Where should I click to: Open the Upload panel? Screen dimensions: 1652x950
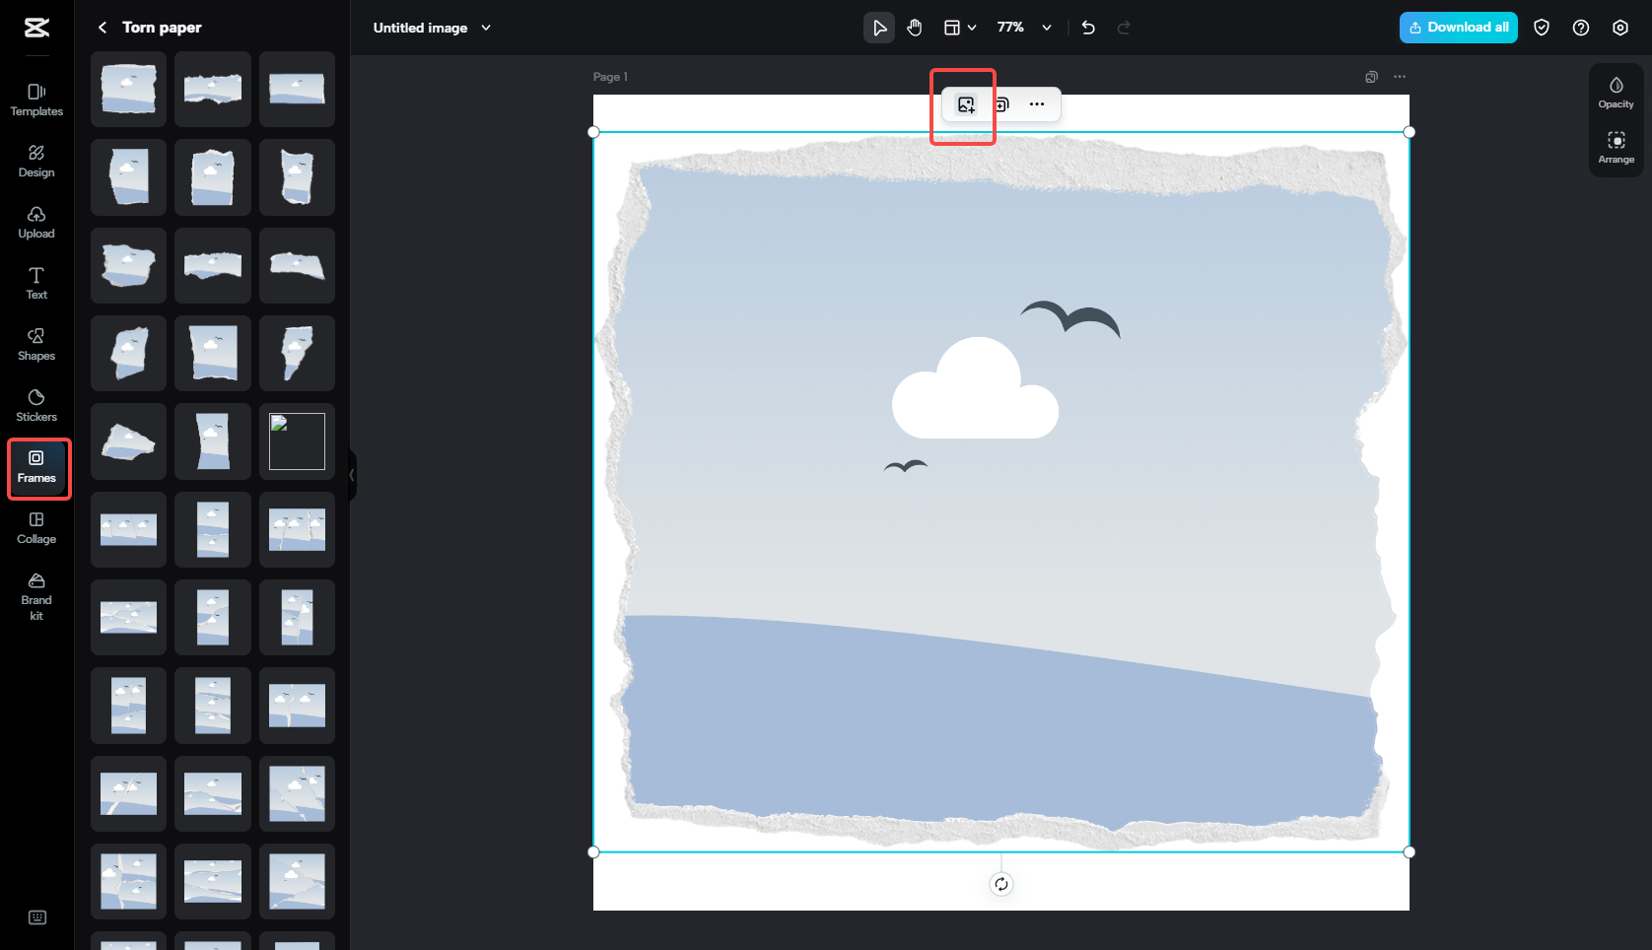click(36, 222)
